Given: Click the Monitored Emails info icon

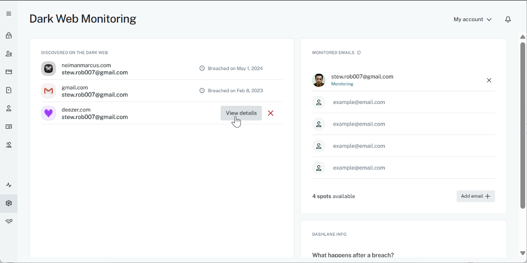Looking at the screenshot, I should tap(359, 53).
